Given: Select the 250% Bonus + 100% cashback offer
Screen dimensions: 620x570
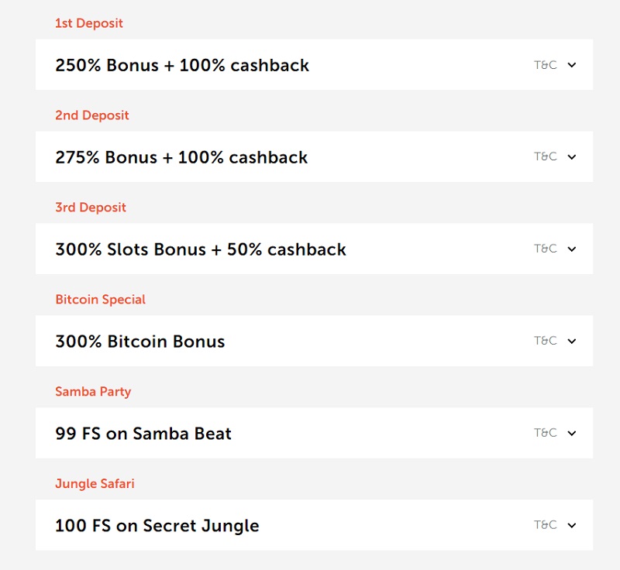Looking at the screenshot, I should (x=314, y=64).
